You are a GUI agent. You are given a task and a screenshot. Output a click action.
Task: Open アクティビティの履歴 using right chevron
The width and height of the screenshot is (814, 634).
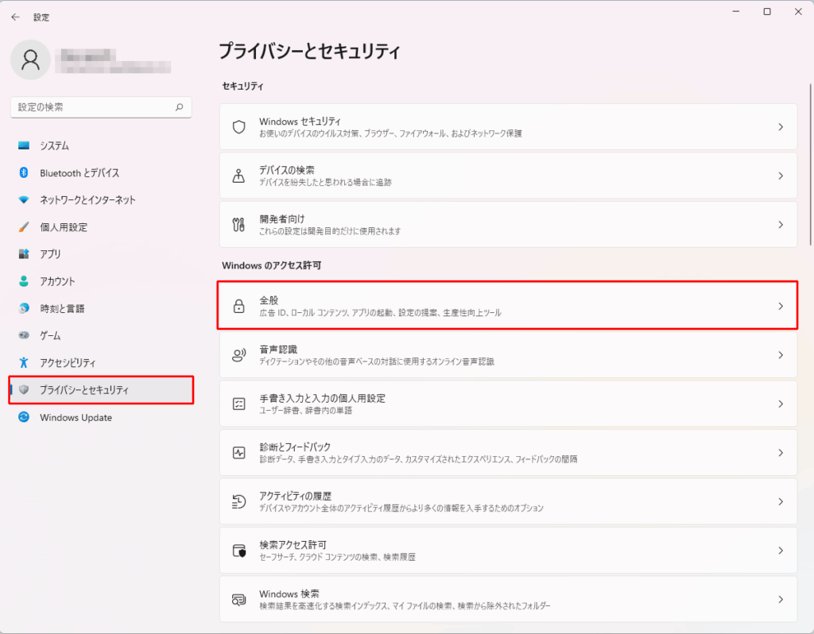[x=781, y=501]
